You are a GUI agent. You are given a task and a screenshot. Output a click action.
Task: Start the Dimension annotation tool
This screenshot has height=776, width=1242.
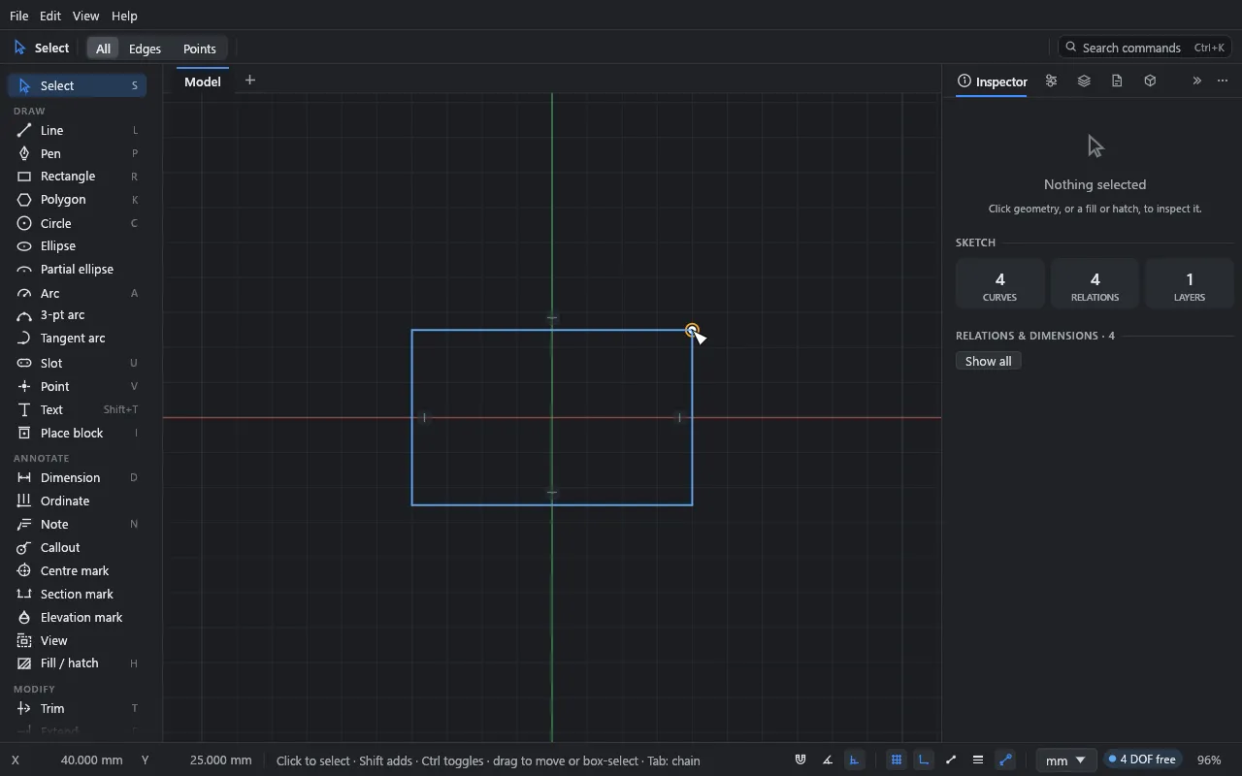point(78,477)
